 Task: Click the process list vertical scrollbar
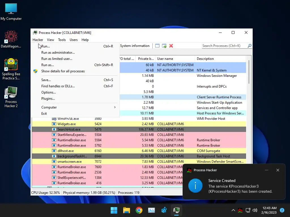(x=249, y=72)
